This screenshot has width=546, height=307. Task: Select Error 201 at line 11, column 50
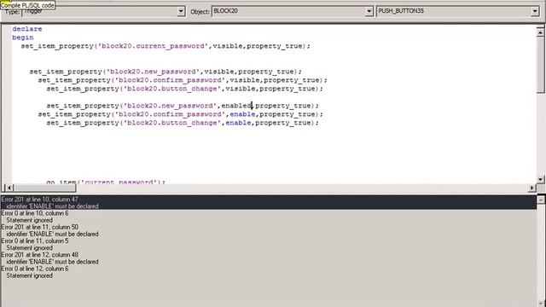(x=269, y=230)
